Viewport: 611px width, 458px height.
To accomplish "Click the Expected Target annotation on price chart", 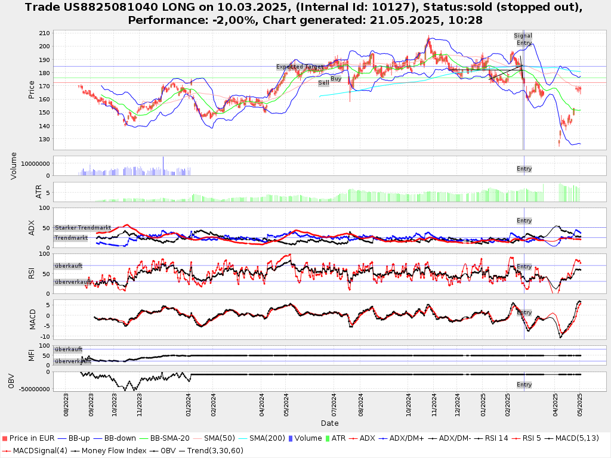I will pos(300,67).
